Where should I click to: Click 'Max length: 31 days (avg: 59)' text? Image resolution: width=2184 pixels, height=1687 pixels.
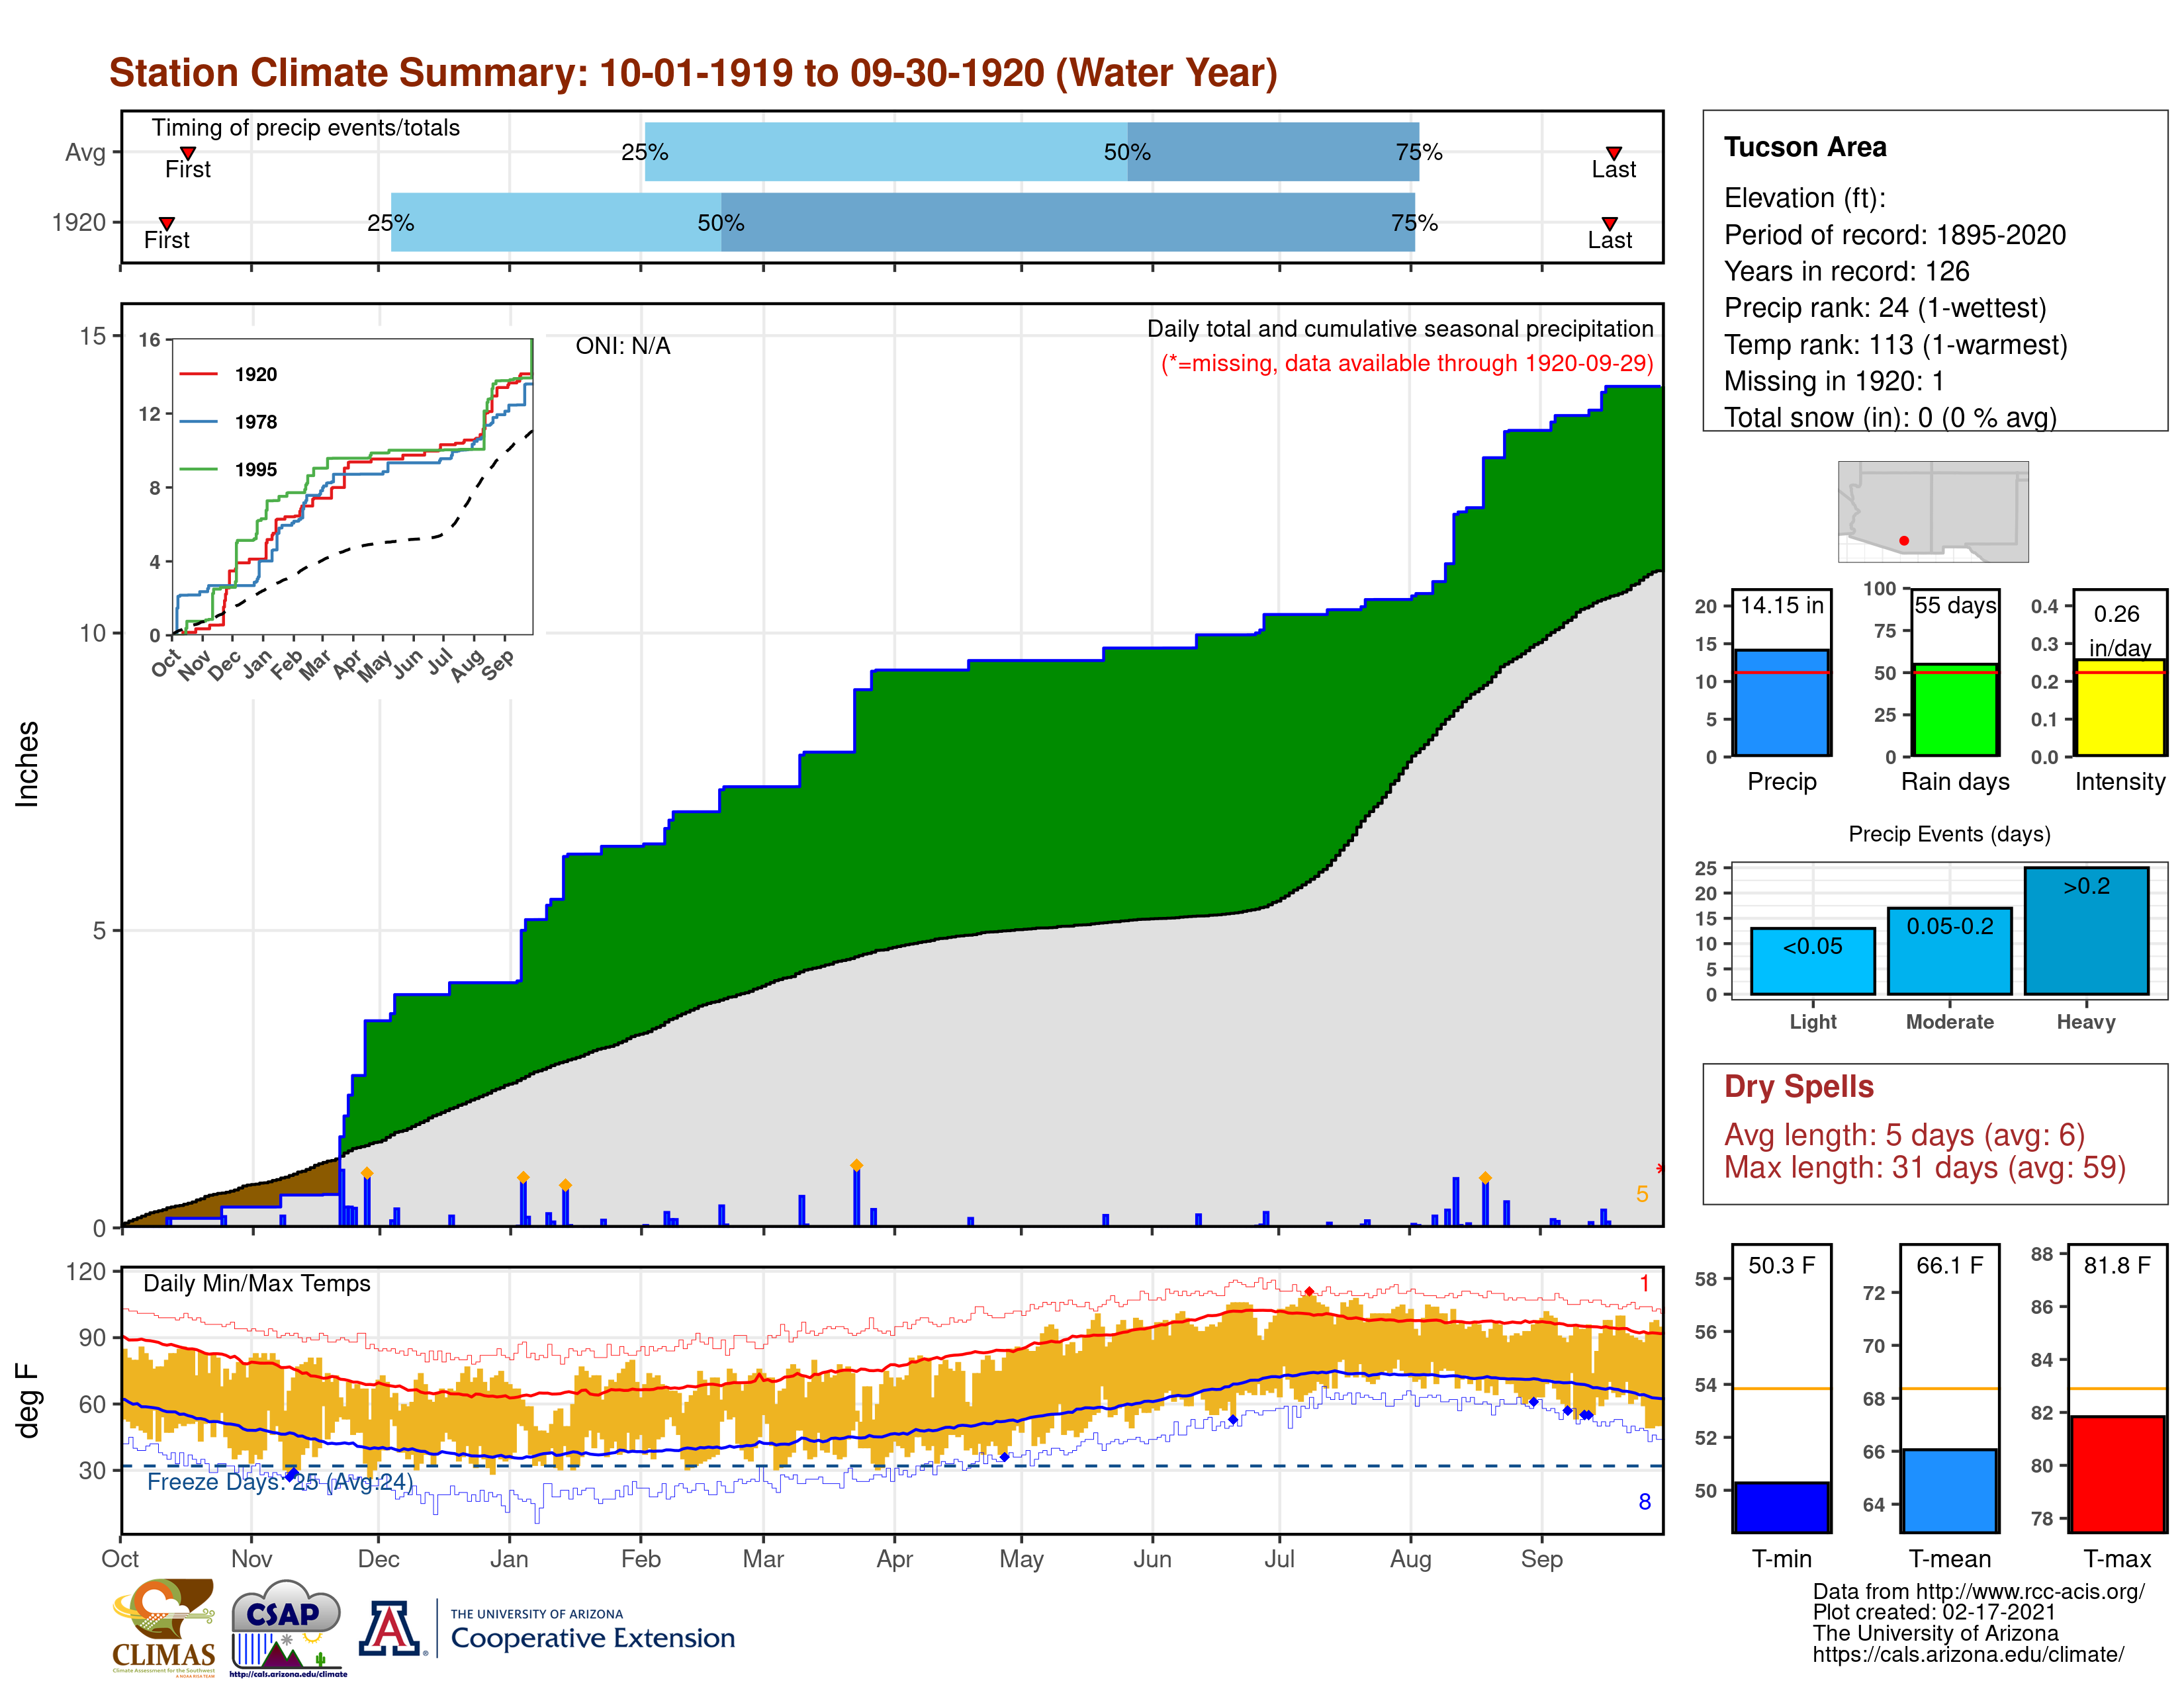pos(1925,1167)
